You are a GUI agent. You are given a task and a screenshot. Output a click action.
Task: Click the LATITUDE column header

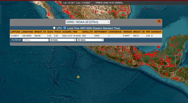15,32
